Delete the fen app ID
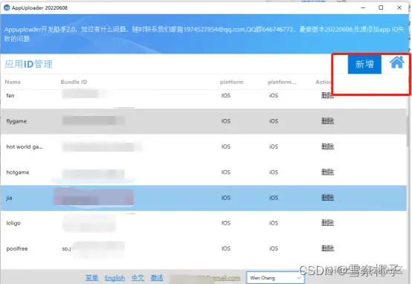Screen dimensions: 412x284 (327, 95)
